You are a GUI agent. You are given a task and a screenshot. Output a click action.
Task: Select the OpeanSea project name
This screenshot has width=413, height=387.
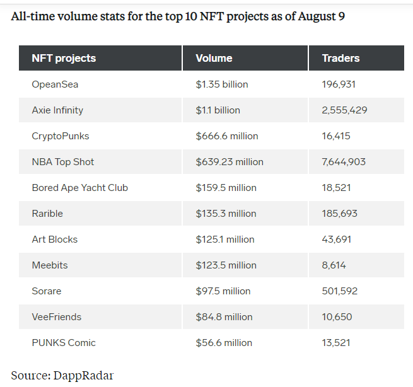[55, 84]
